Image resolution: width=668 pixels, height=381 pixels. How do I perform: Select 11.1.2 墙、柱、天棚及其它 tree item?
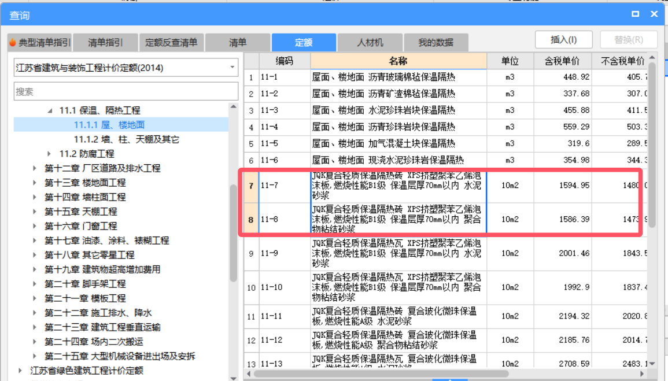[127, 139]
